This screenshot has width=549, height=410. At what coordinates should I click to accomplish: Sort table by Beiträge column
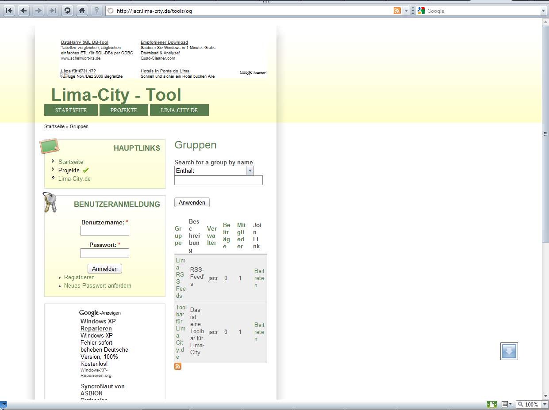[x=227, y=235]
